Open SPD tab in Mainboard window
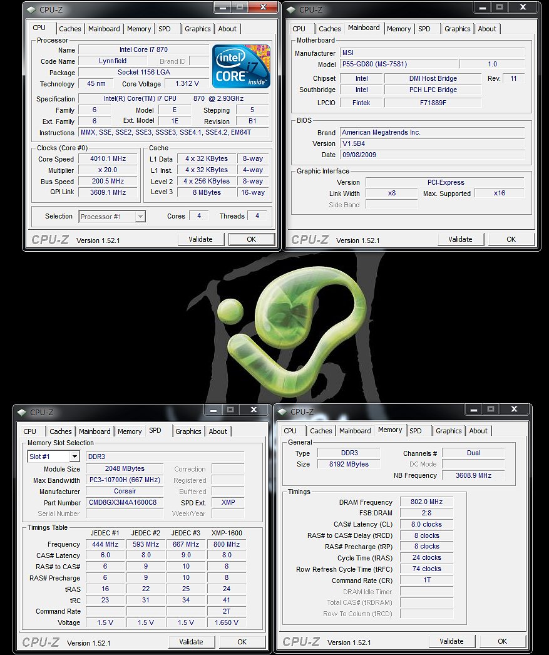The image size is (549, 655). 424,29
